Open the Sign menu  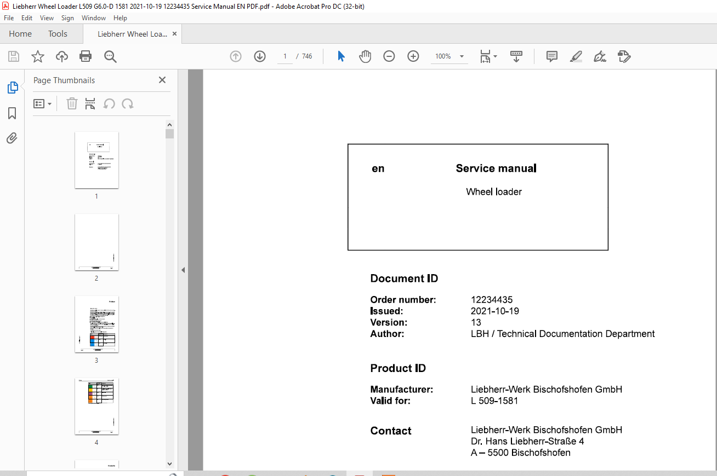pos(67,18)
